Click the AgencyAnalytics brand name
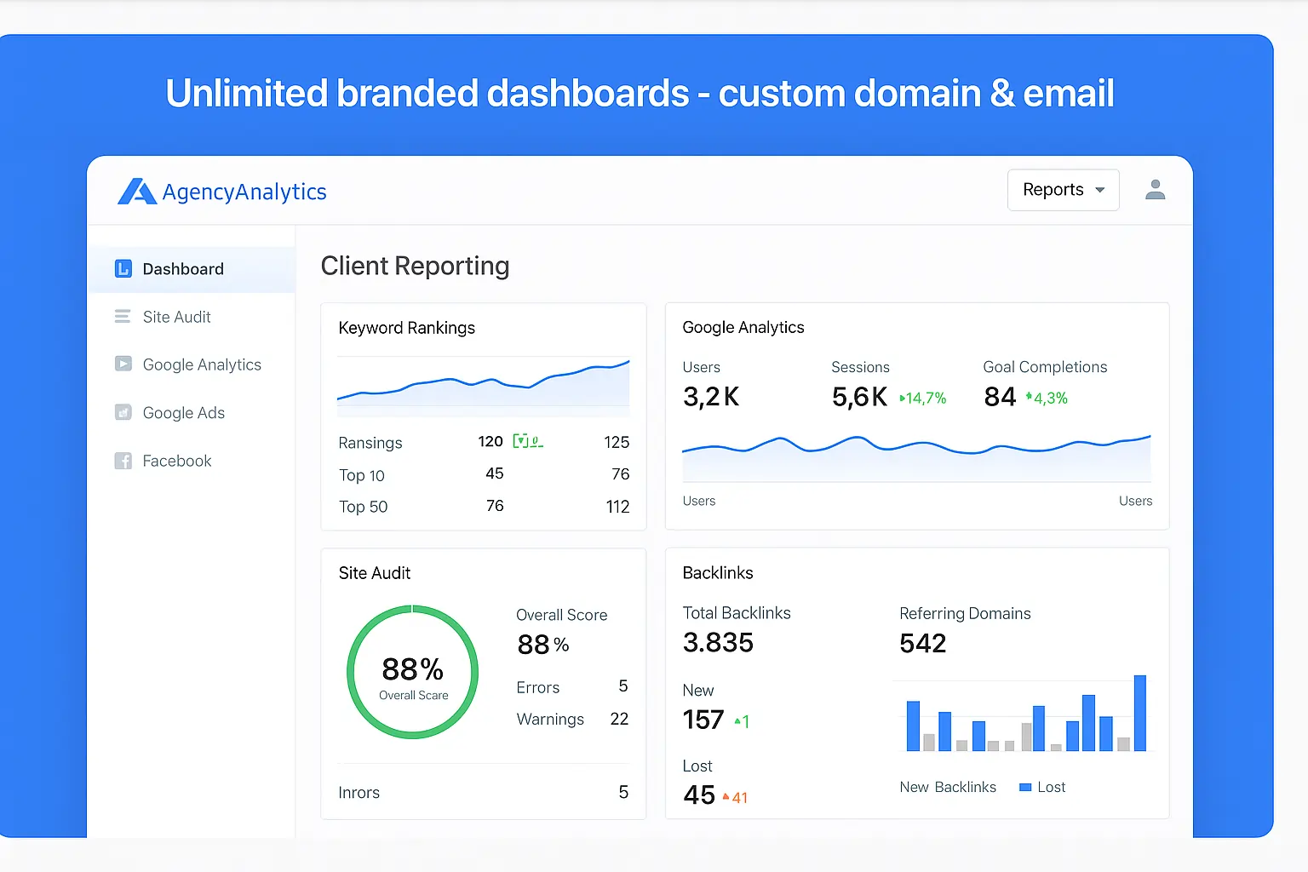 tap(244, 192)
